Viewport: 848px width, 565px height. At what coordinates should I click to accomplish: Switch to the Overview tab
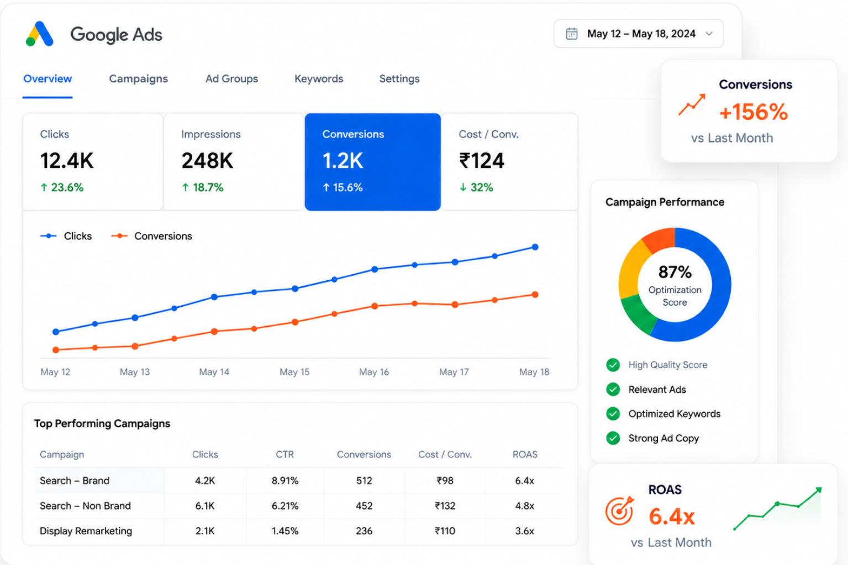click(48, 79)
